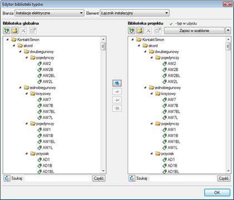This screenshot has height=200, width=234.
Task: Collapse dwubiegunowy node in global library
Action: click(20, 52)
